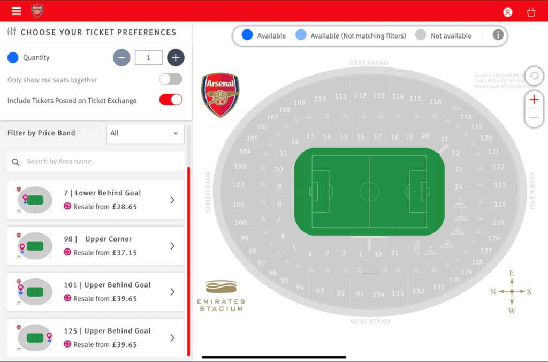
Task: Select 125 Upper Behind Goal area
Action: point(96,337)
